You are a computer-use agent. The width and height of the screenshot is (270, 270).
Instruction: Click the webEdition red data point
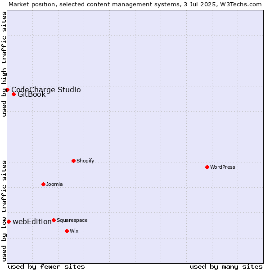[9, 221]
